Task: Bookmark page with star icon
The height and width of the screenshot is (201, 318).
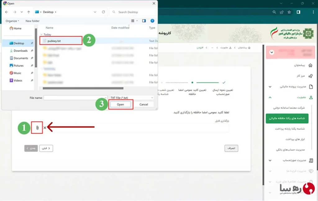Action: 289,12
